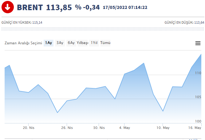Image resolution: width=205 pixels, height=140 pixels.
Task: Click the 113,85 price value
Action: coord(59,7)
